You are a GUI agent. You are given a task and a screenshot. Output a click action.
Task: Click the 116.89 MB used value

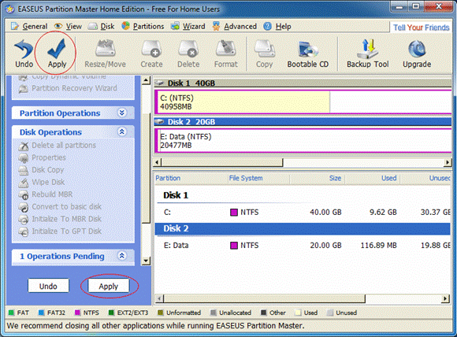coord(378,245)
